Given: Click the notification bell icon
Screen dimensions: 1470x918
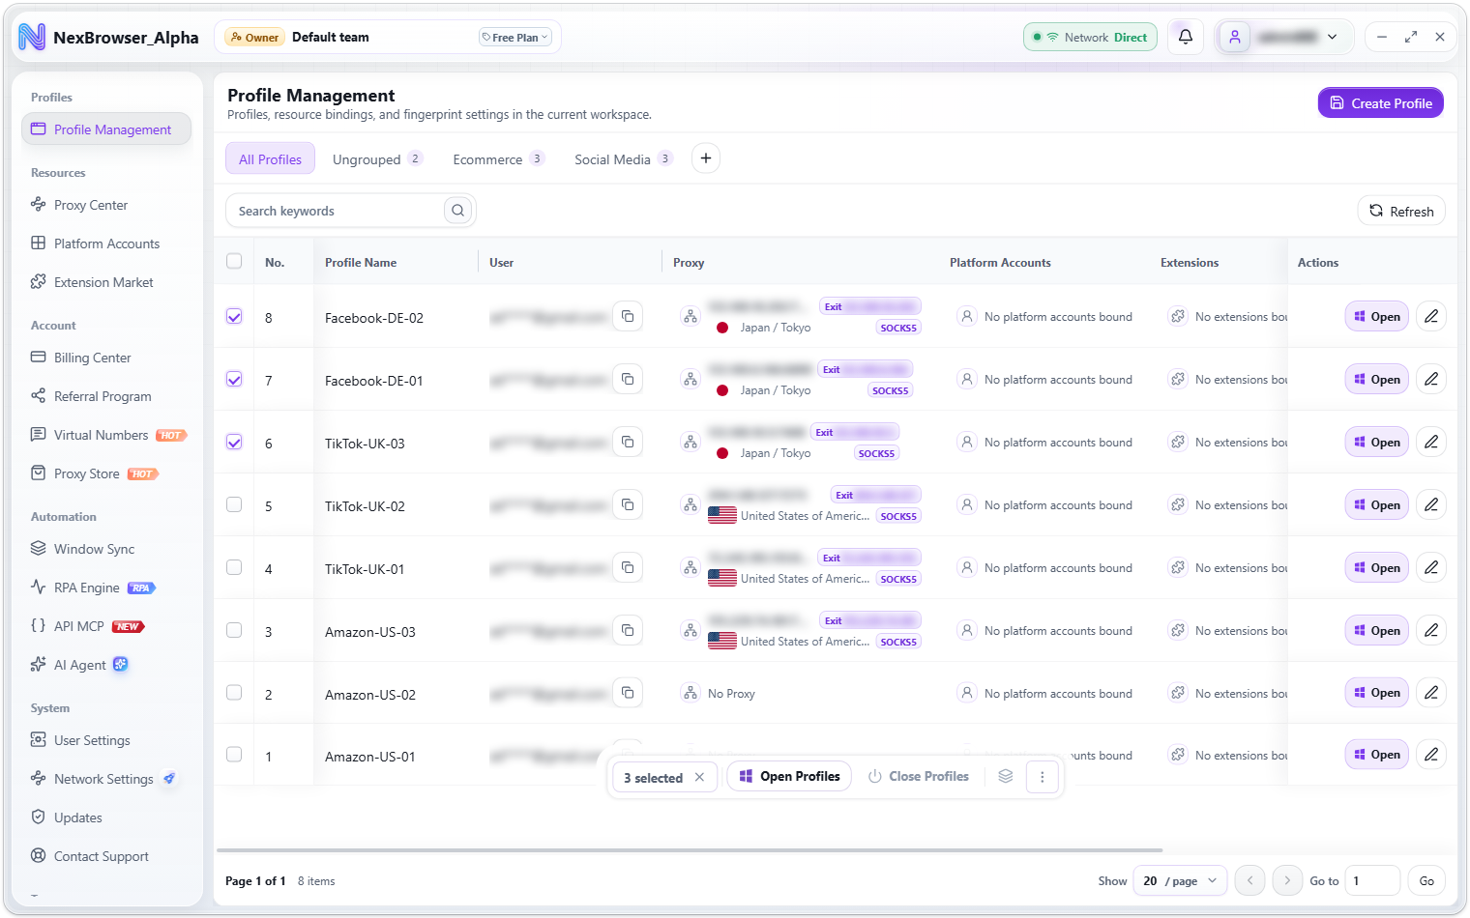Looking at the screenshot, I should 1185,37.
